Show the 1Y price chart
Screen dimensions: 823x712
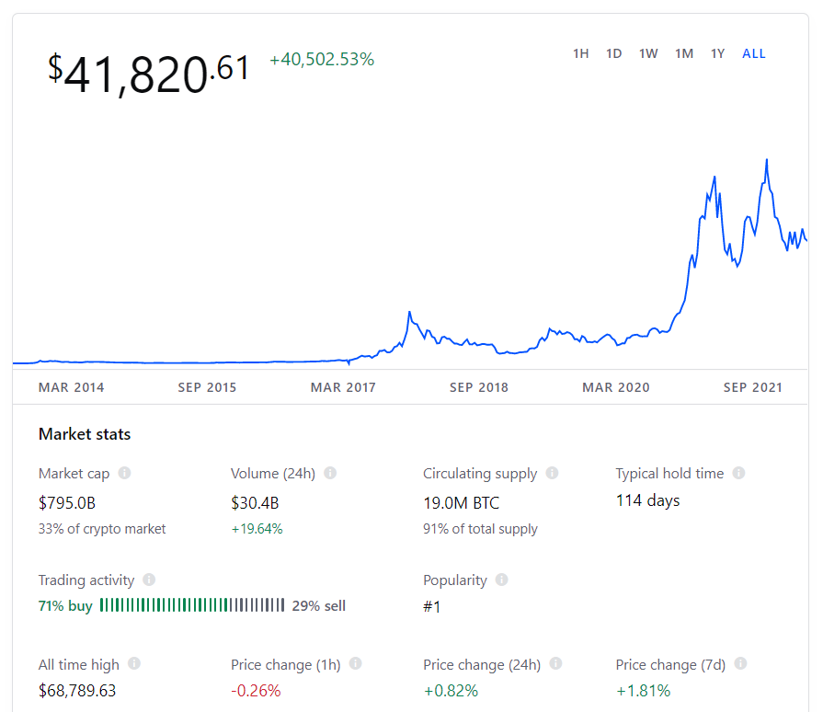click(x=717, y=53)
